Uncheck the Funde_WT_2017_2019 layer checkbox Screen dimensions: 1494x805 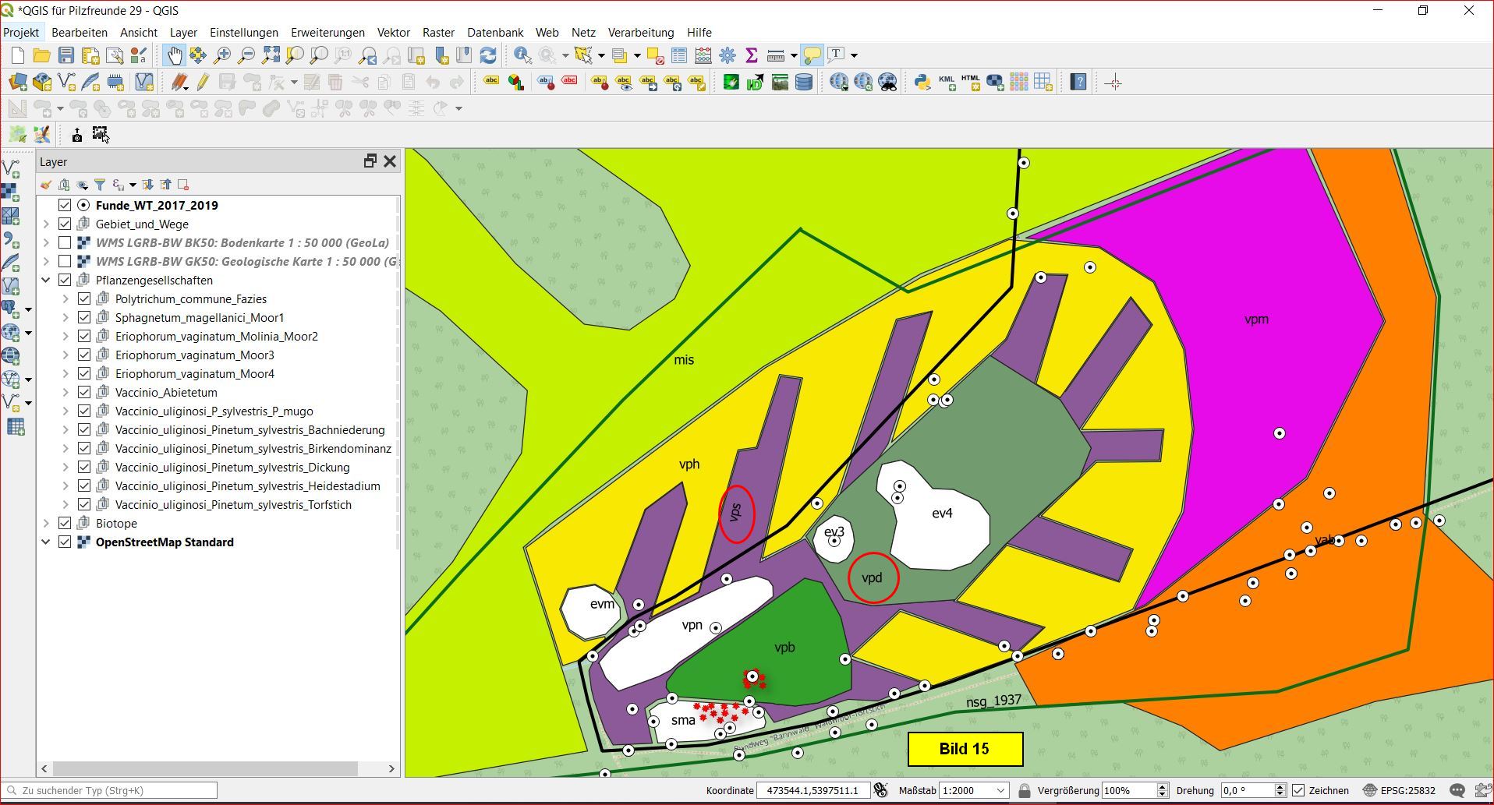point(65,206)
